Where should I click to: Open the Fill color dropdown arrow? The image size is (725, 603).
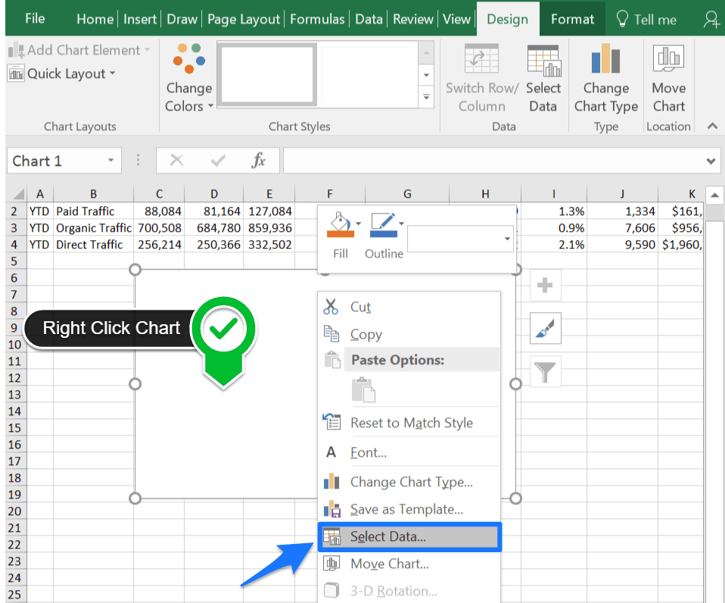[359, 224]
